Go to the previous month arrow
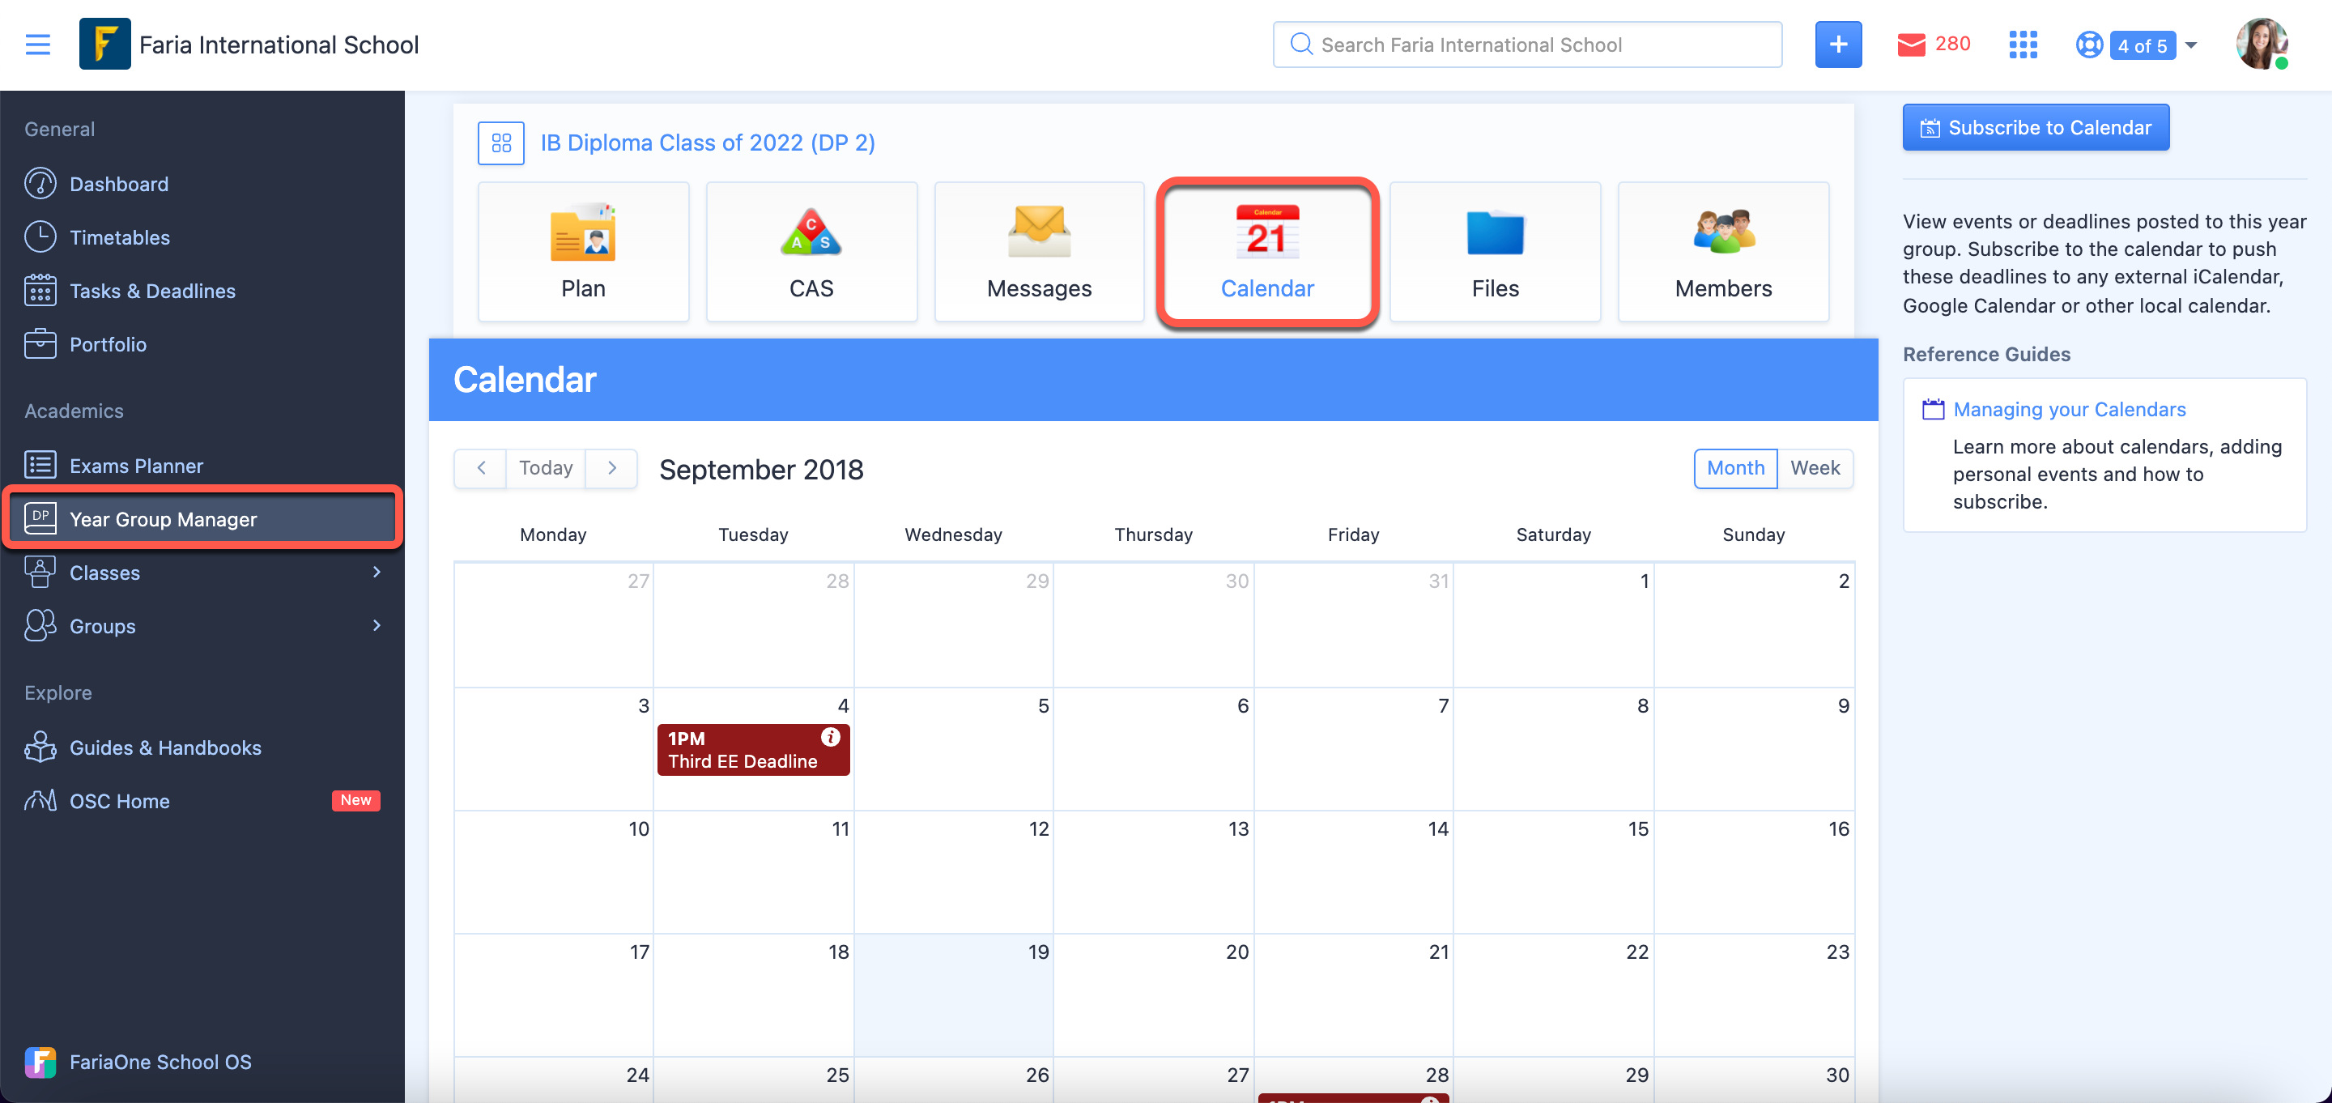 click(481, 468)
